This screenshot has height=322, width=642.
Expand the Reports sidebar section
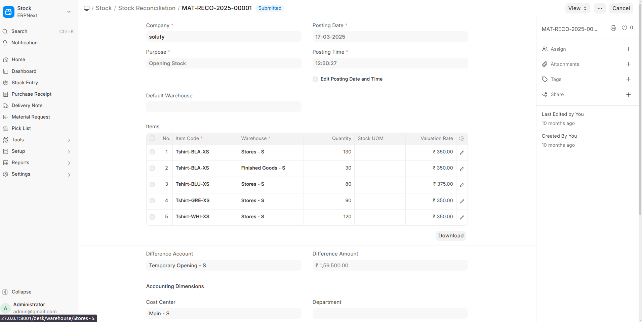pos(69,163)
